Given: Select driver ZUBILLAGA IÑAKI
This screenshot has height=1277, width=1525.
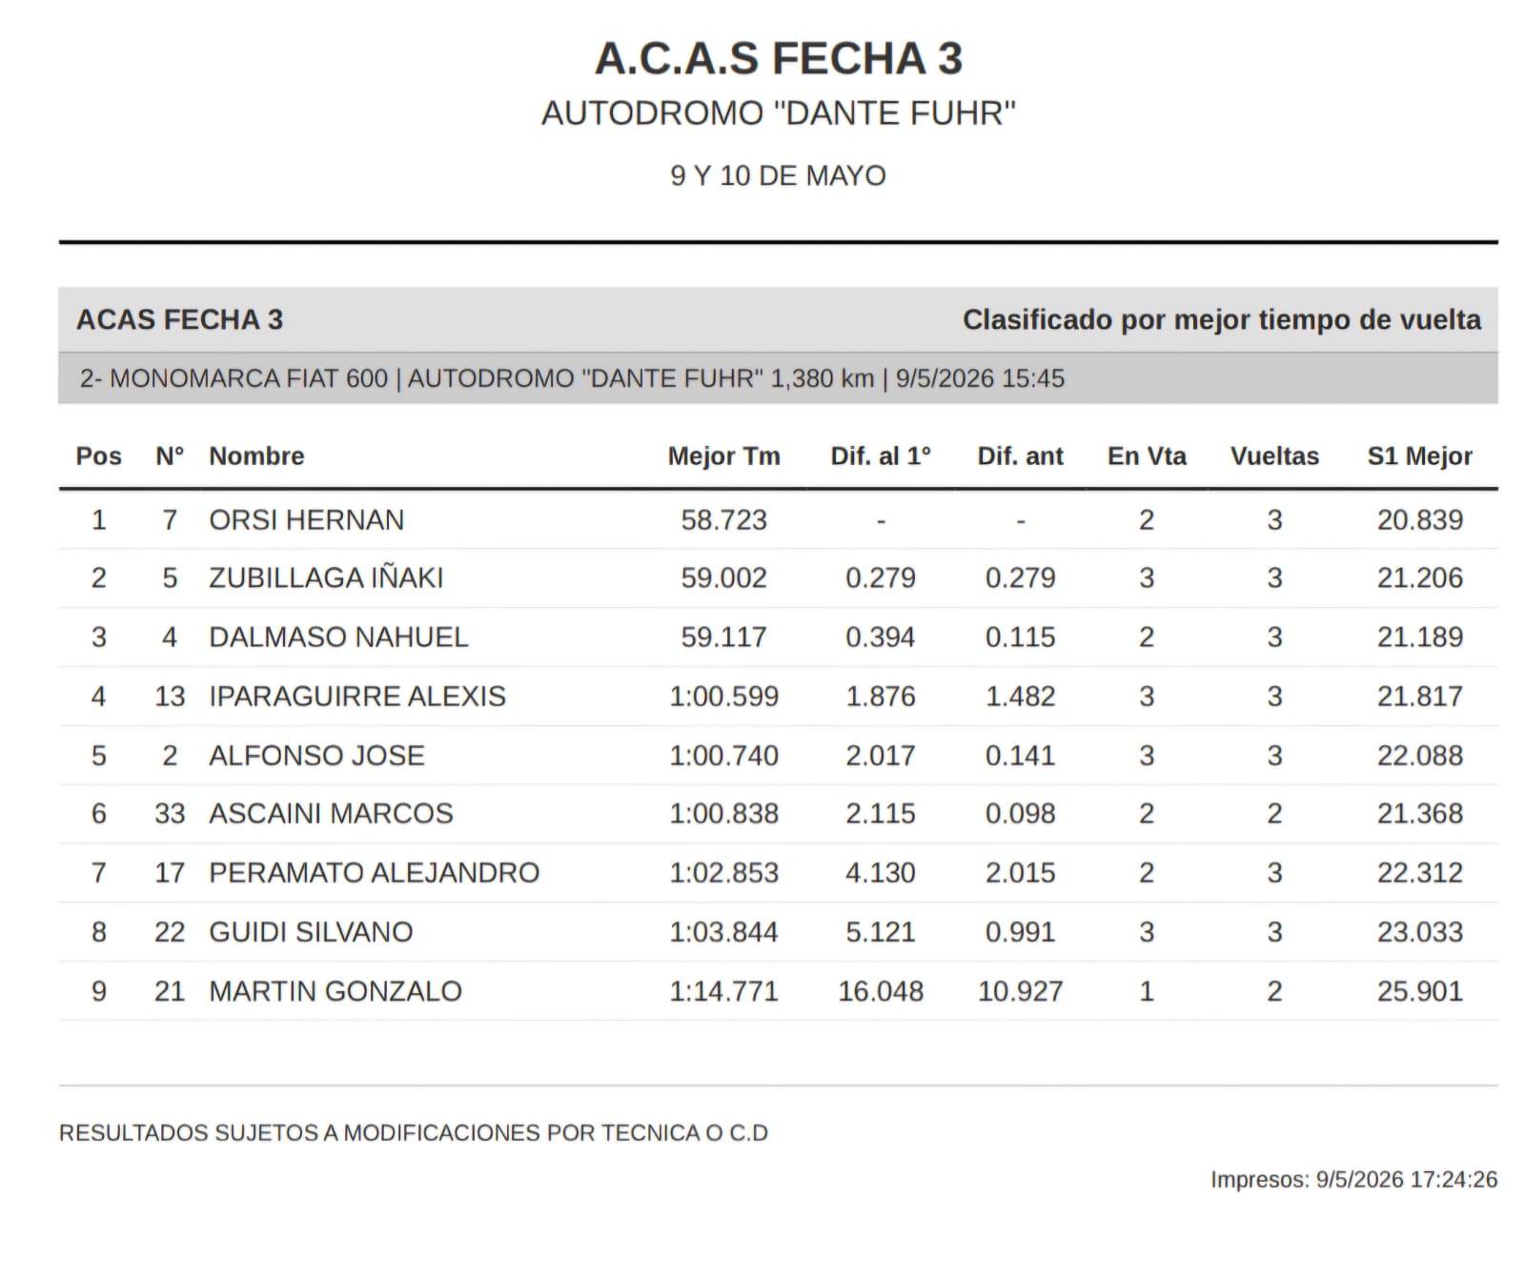Looking at the screenshot, I should pyautogui.click(x=326, y=578).
